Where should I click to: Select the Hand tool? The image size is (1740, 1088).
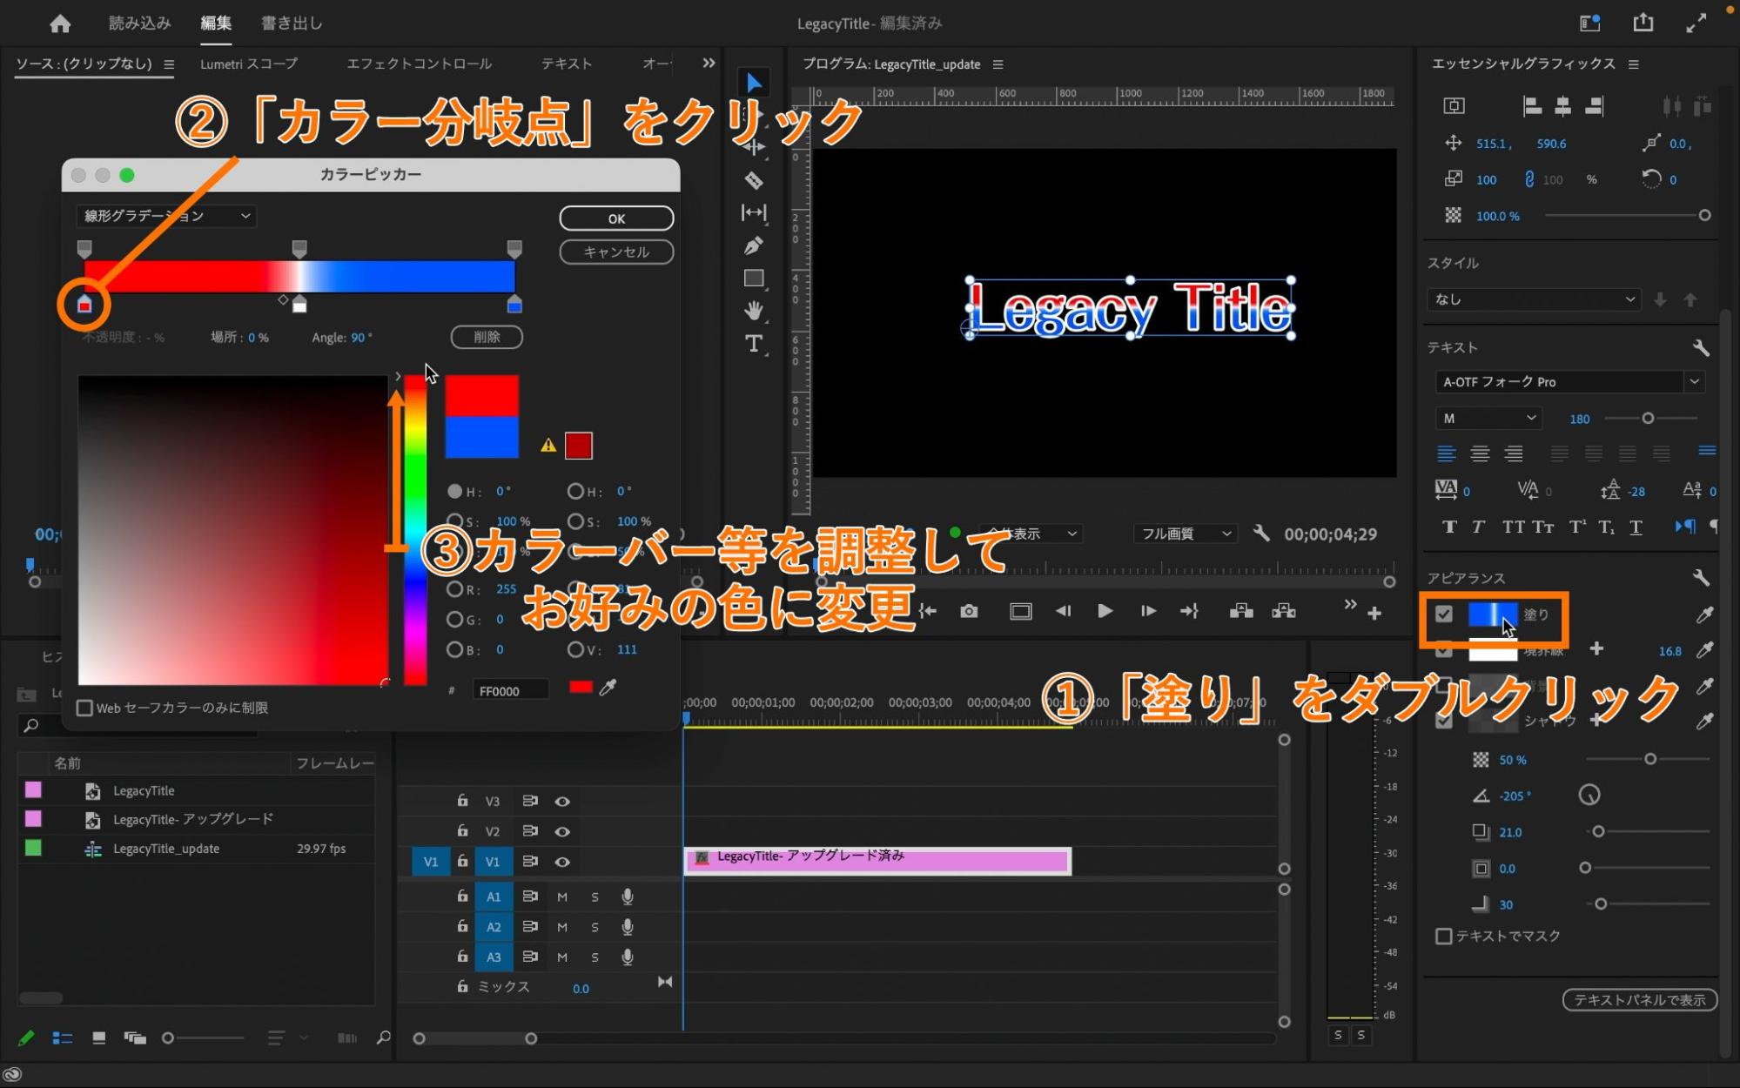coord(754,310)
